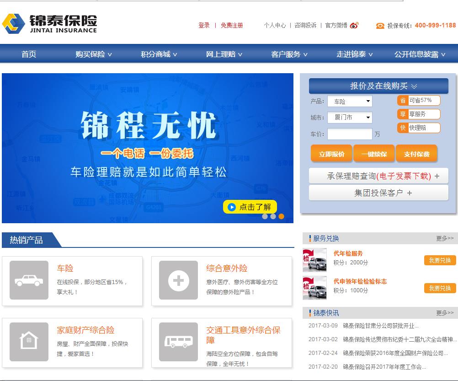Image resolution: width=458 pixels, height=381 pixels.
Task: Collapse the 报价及在线购买 panel header
Action: click(378, 86)
